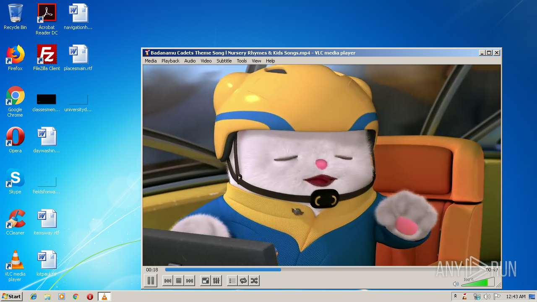This screenshot has width=537, height=302.
Task: Skip to previous media in VLC
Action: click(167, 281)
